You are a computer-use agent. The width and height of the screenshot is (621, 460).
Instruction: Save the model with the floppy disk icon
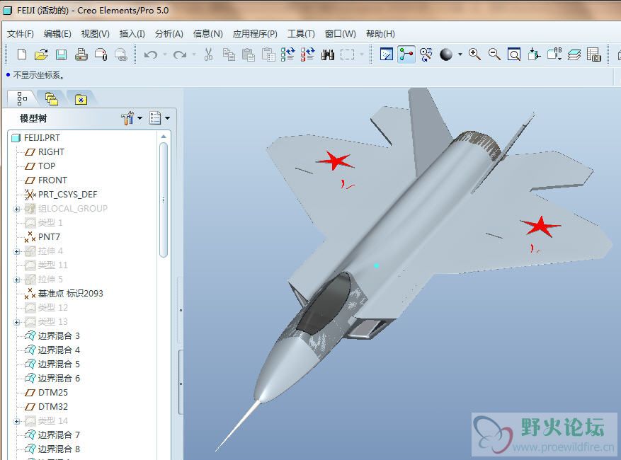pos(61,54)
